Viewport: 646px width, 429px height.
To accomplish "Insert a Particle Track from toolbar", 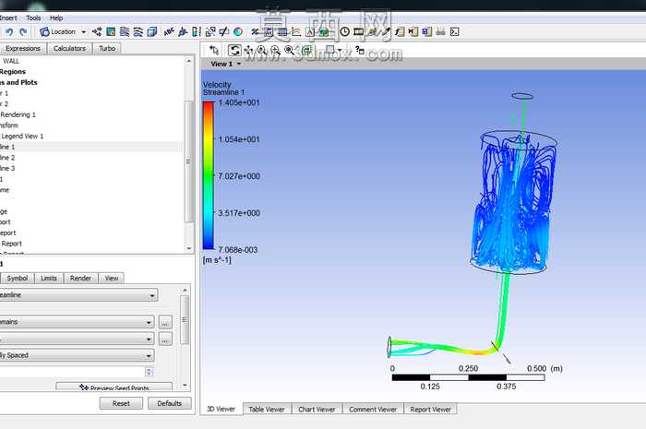I will tap(138, 31).
